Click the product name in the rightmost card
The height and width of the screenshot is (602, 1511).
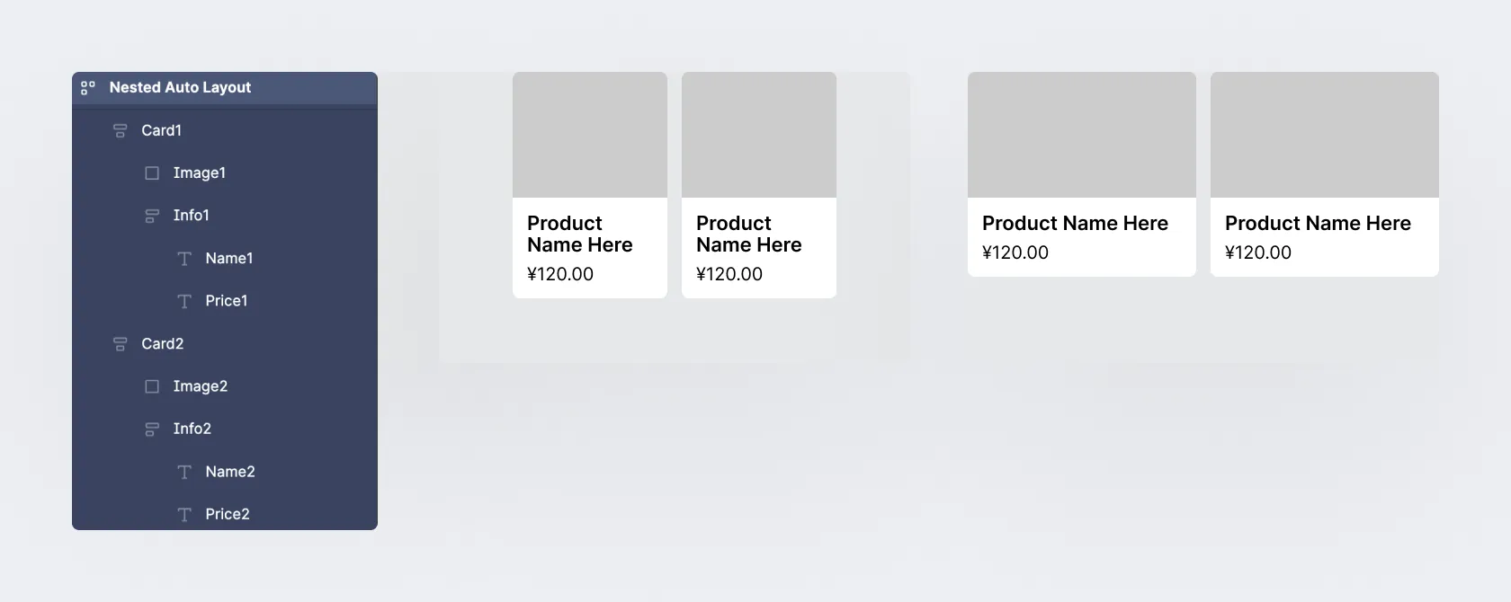pos(1318,224)
